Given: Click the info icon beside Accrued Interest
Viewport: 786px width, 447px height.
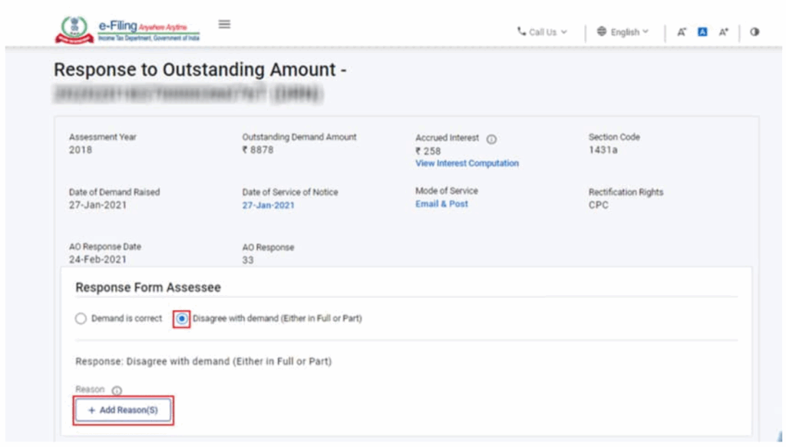Looking at the screenshot, I should (491, 139).
